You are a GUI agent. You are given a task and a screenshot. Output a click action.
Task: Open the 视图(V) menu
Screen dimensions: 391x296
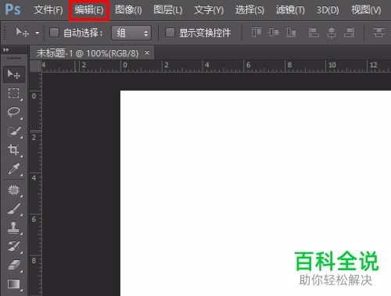(x=366, y=10)
